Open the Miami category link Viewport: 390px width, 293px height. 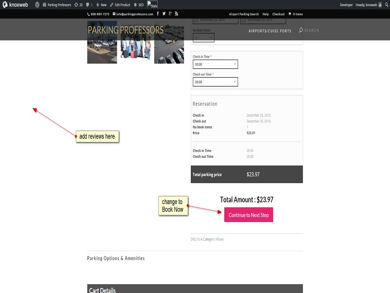click(x=220, y=239)
